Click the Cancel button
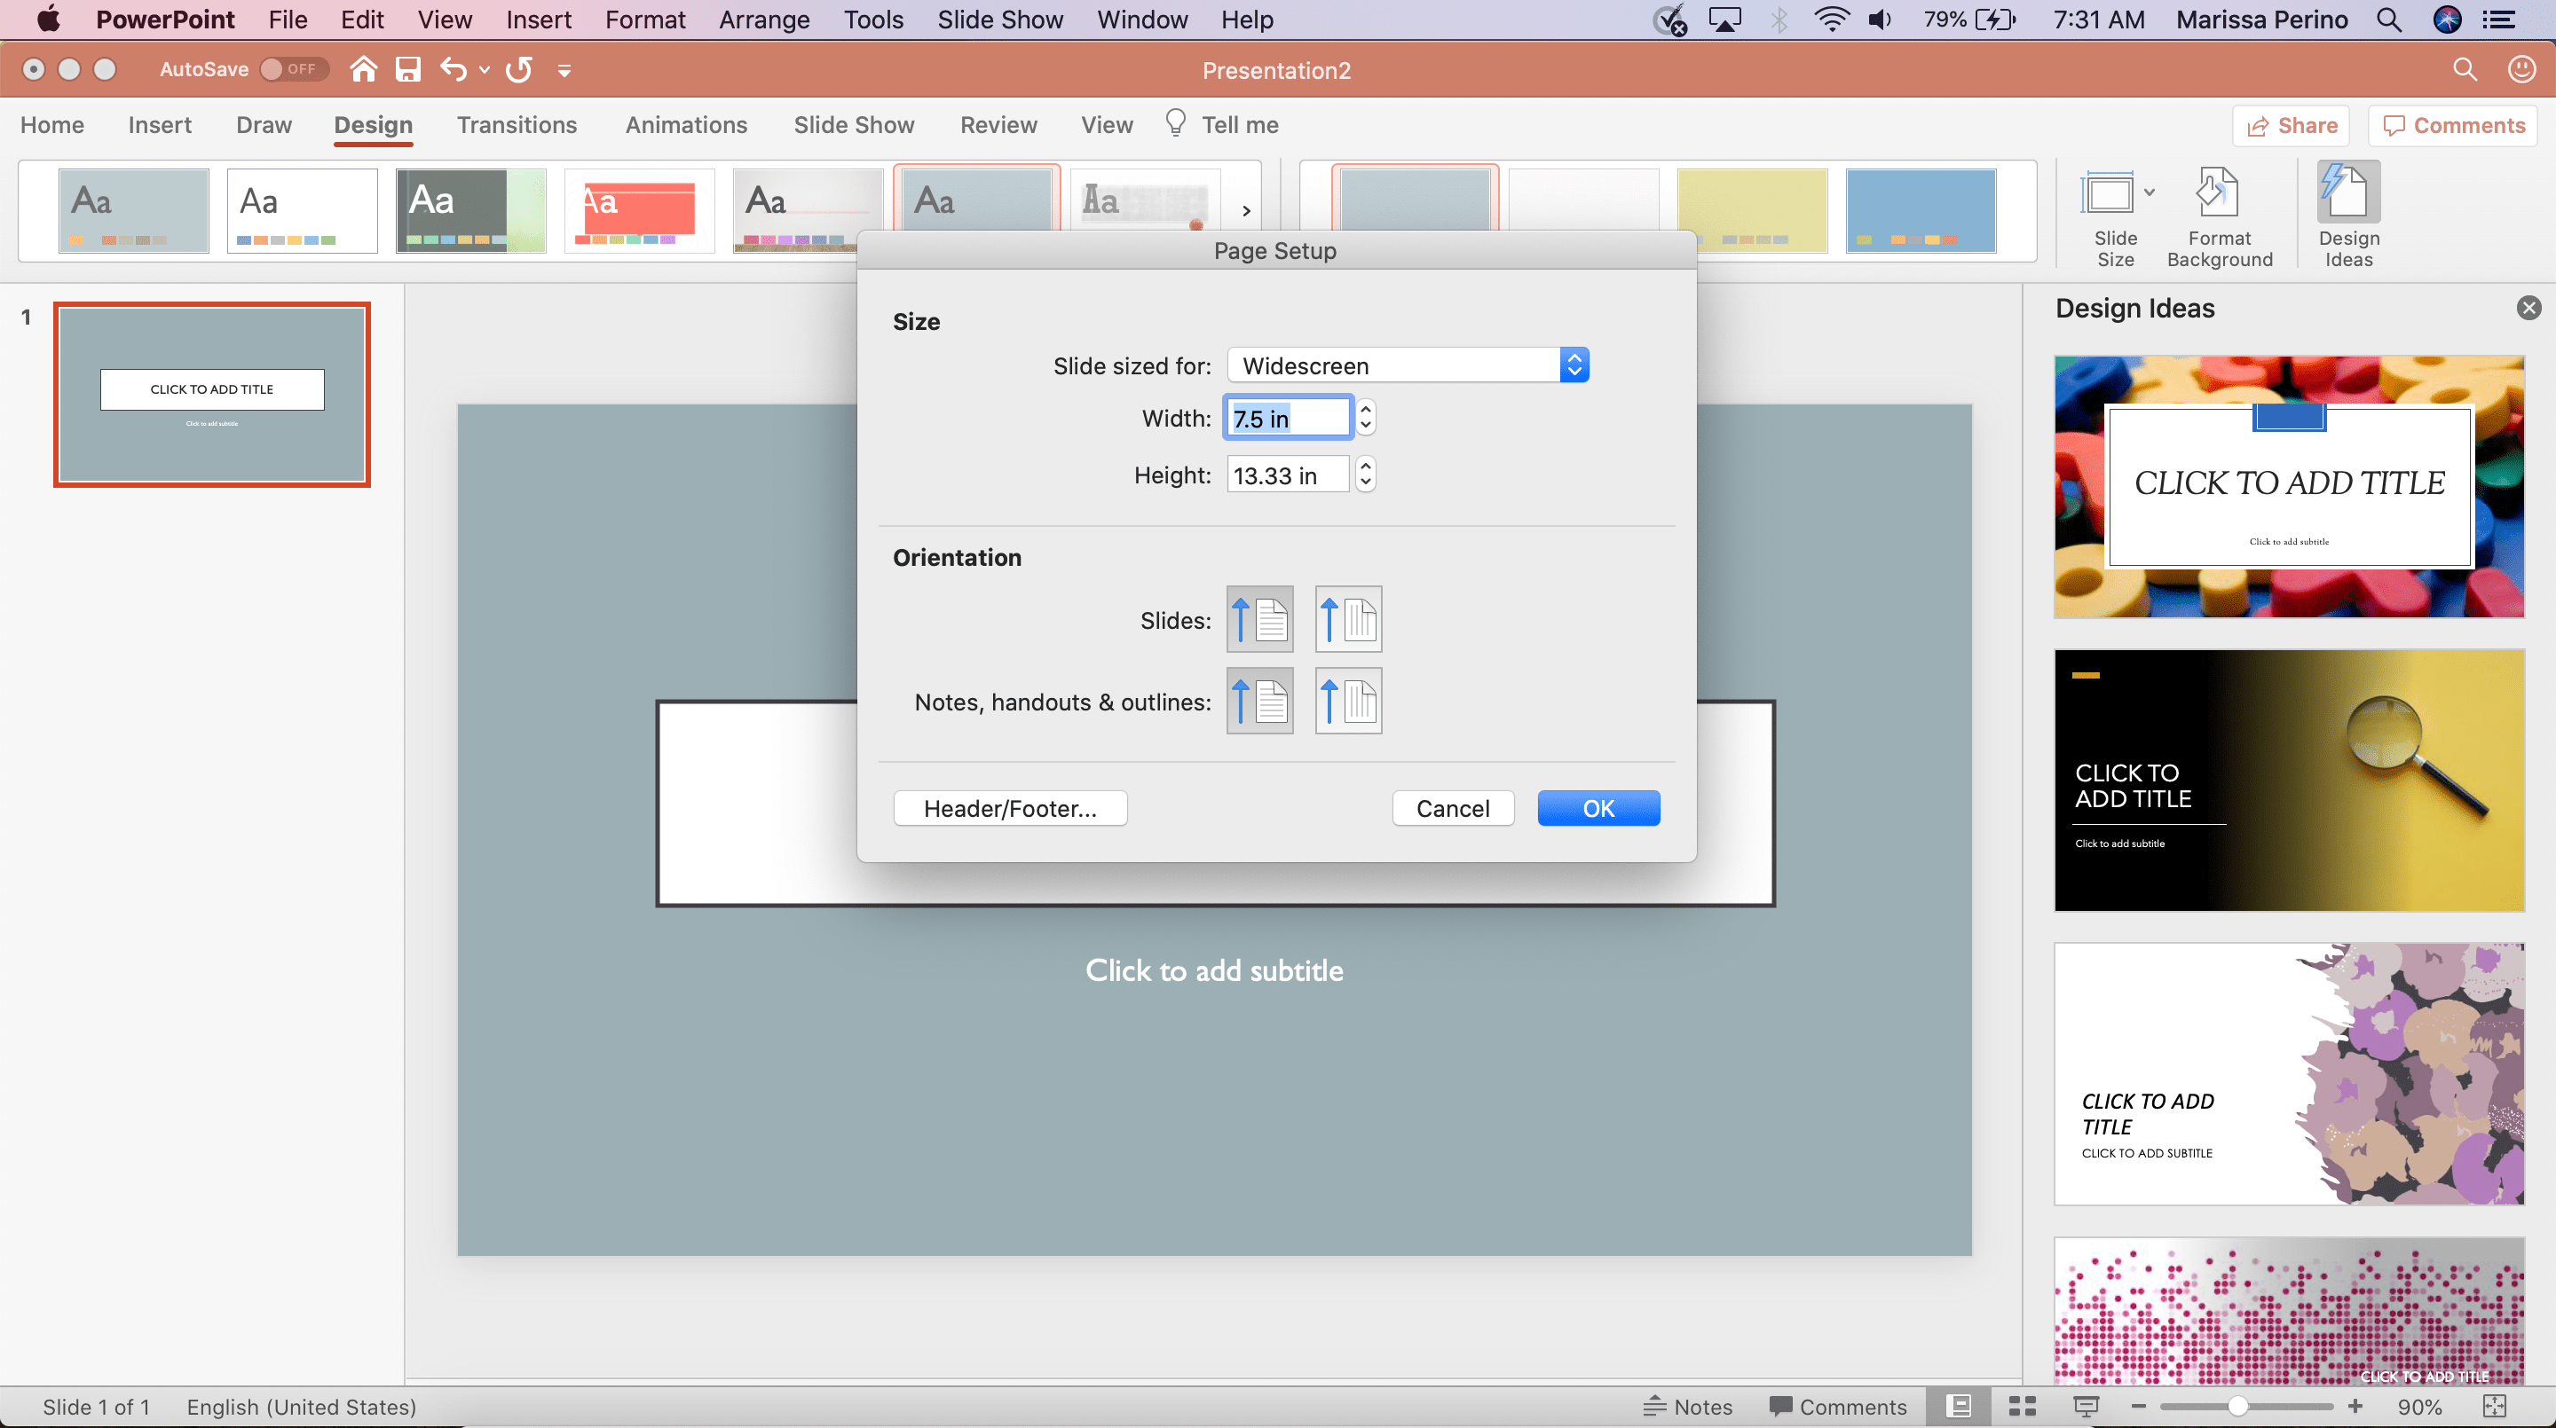Image resolution: width=2556 pixels, height=1428 pixels. tap(1454, 807)
